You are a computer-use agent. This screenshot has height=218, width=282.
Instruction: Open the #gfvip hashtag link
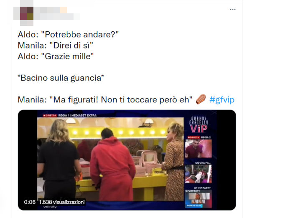tap(222, 99)
